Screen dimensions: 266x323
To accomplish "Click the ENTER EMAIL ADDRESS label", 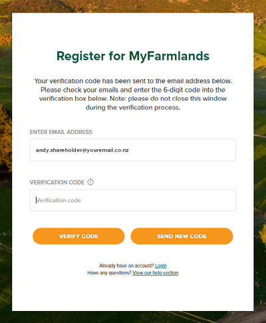I will pyautogui.click(x=61, y=132).
